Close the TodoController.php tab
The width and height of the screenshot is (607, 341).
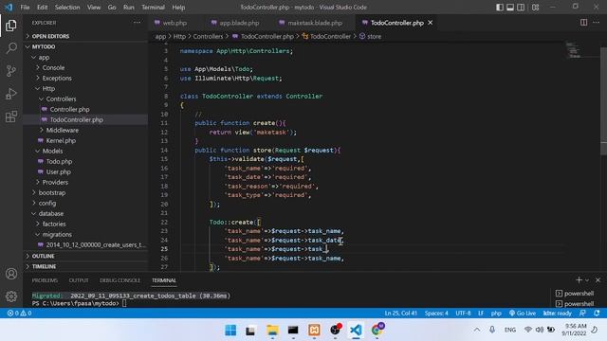430,23
